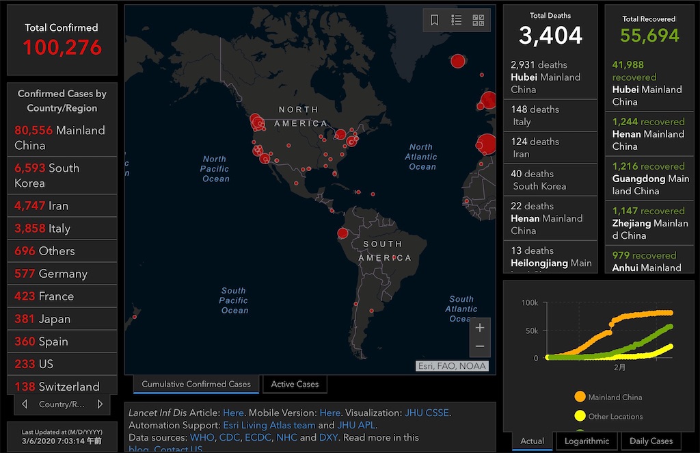The height and width of the screenshot is (453, 700).
Task: Toggle the Other Locations yellow legend swatch
Action: (x=580, y=416)
